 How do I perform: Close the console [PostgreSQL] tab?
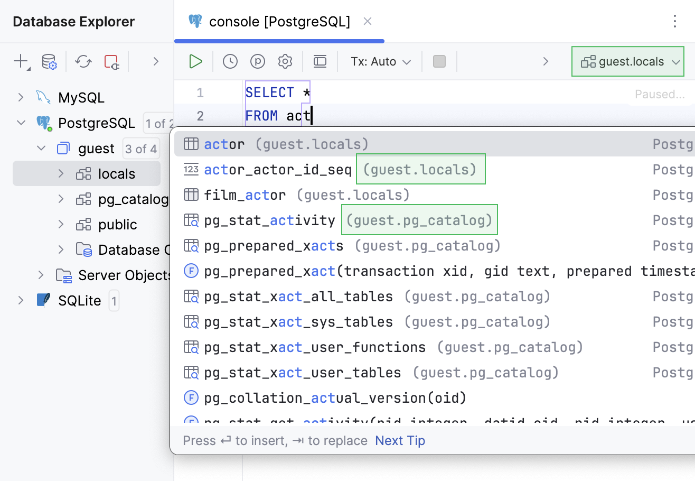(368, 21)
